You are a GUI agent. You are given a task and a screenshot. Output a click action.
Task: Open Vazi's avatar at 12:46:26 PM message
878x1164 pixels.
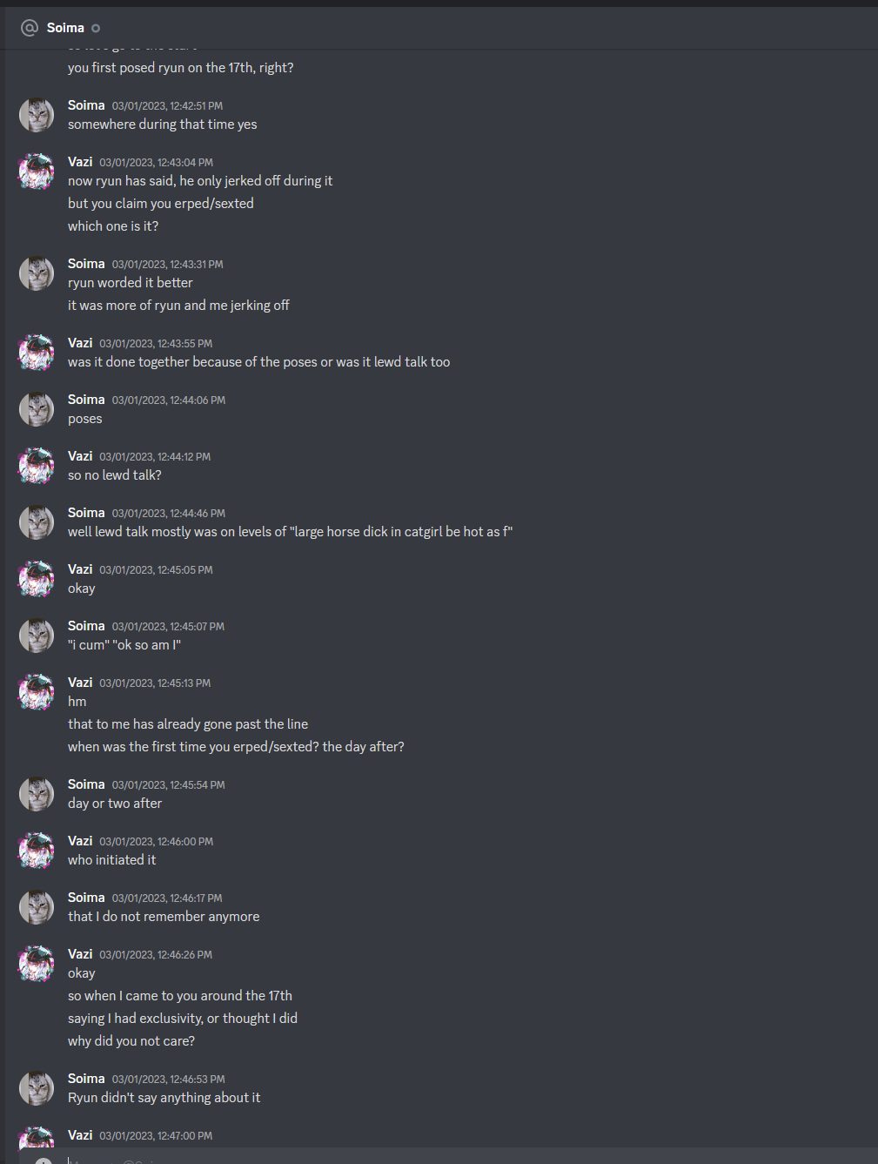(37, 964)
